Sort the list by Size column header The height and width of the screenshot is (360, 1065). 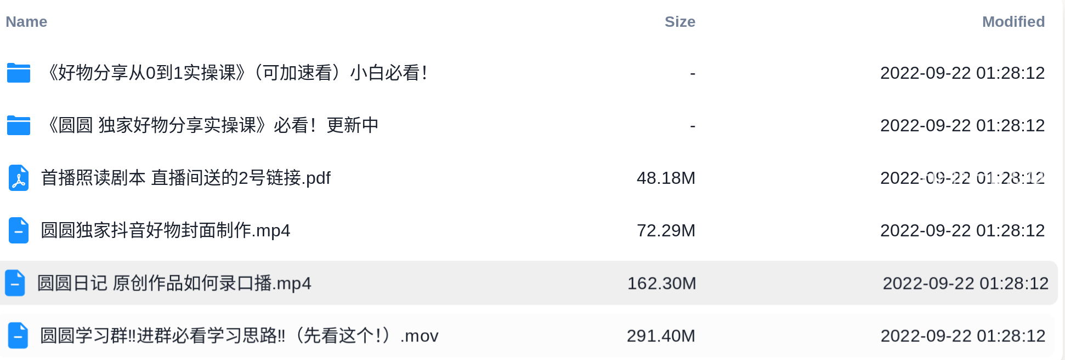point(680,22)
